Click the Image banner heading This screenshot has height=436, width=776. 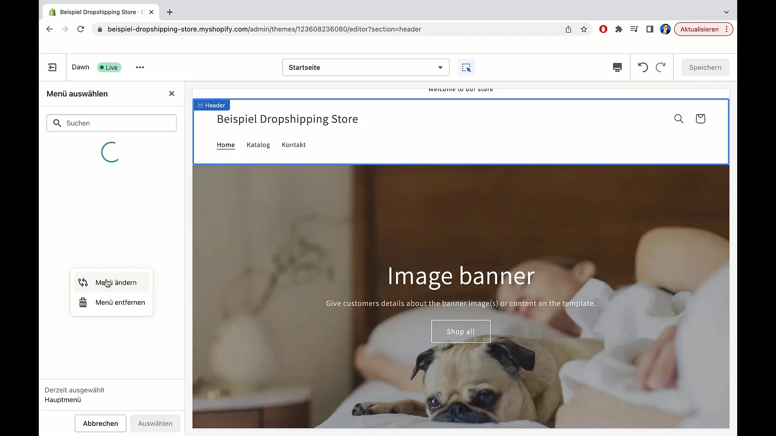[x=461, y=276]
